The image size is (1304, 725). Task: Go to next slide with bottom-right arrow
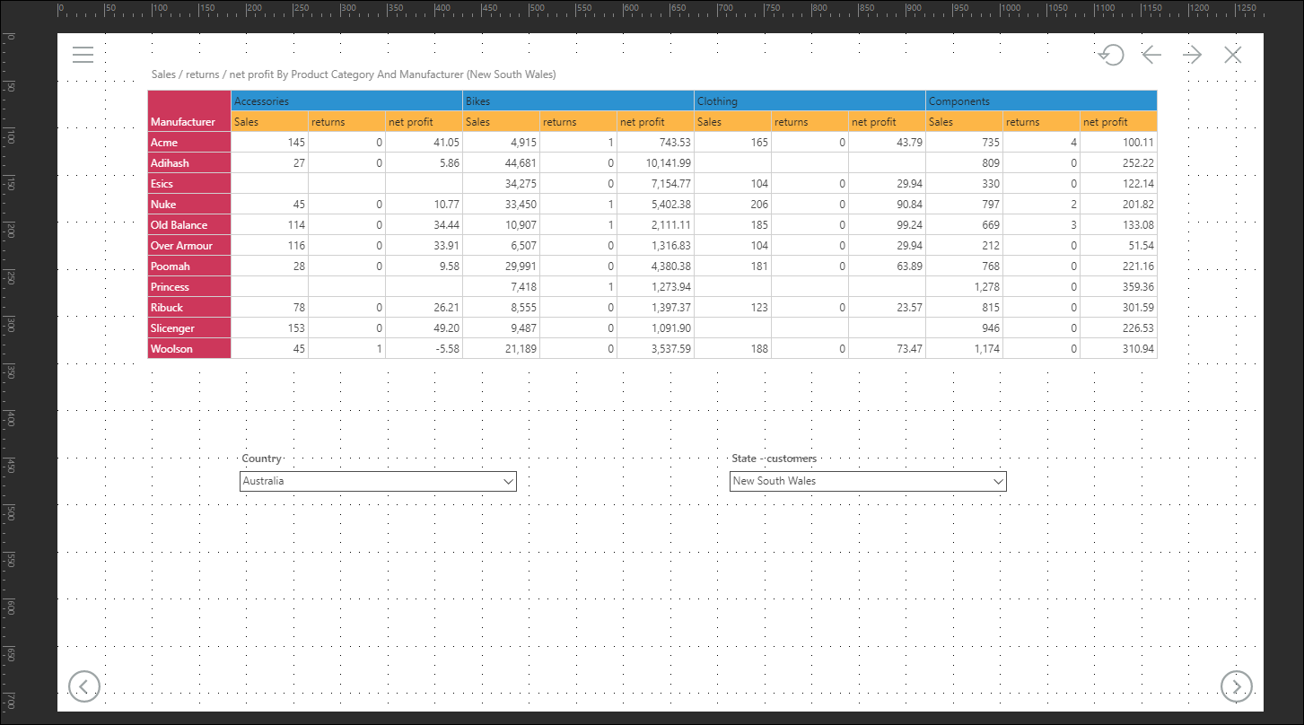tap(1236, 686)
